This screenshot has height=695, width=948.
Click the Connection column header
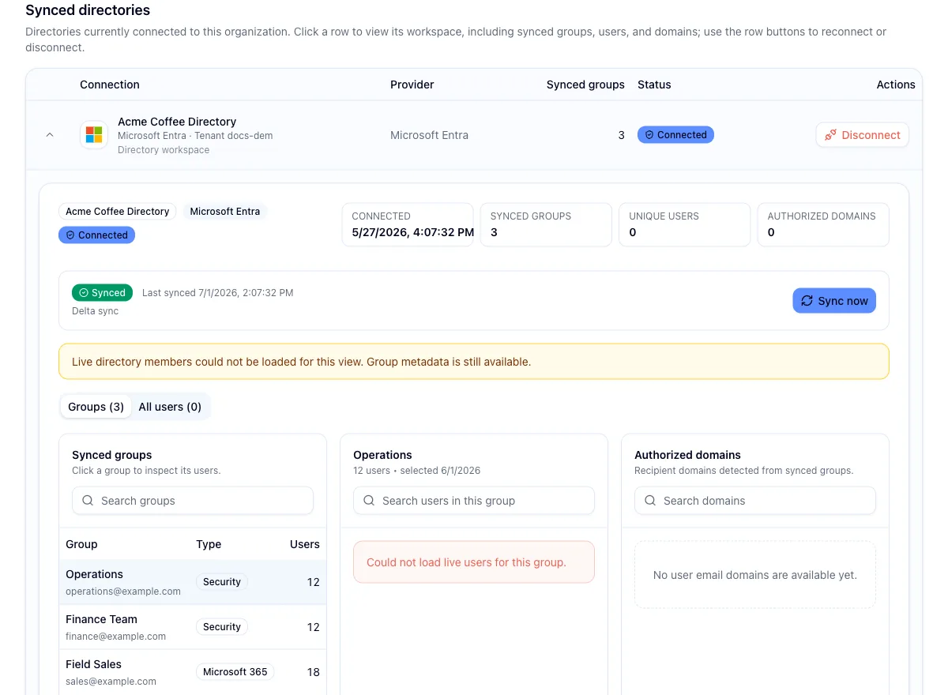coord(110,85)
